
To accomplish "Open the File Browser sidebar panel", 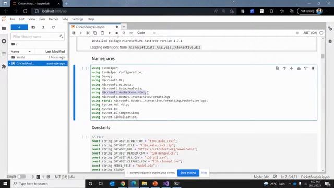I will point(4,28).
